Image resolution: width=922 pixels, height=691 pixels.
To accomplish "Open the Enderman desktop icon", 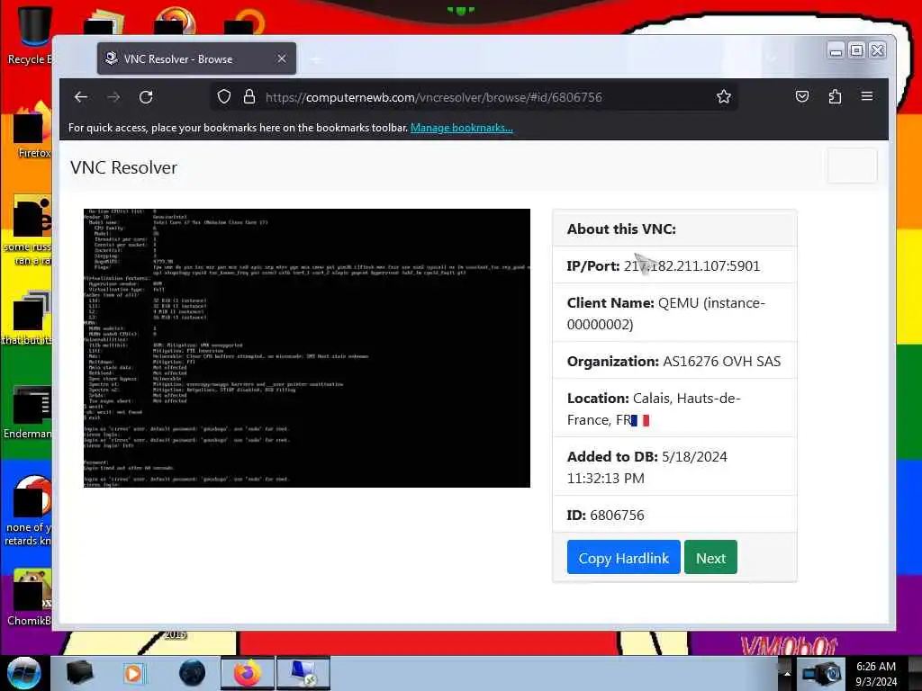I will [28, 411].
